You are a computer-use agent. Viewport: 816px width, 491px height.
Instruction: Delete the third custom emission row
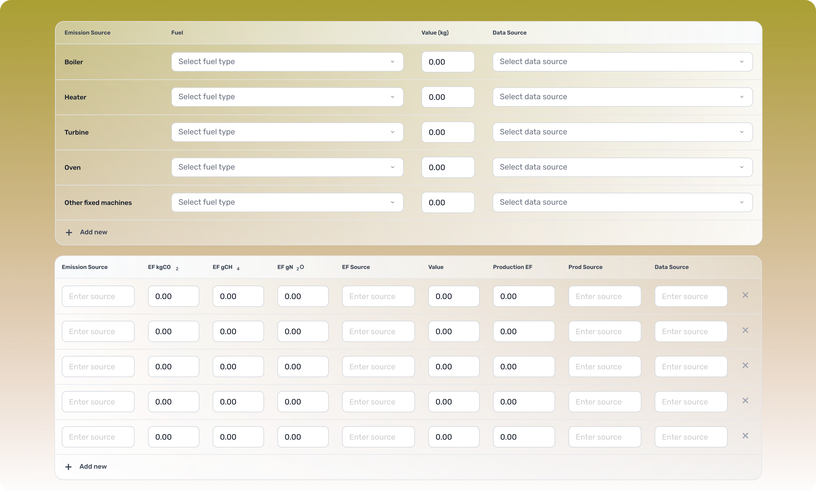(745, 365)
